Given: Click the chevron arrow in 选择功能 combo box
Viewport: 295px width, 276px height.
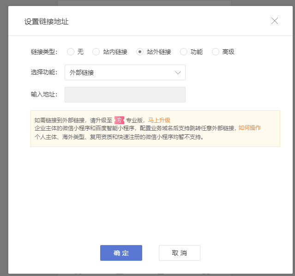Looking at the screenshot, I should (x=178, y=73).
